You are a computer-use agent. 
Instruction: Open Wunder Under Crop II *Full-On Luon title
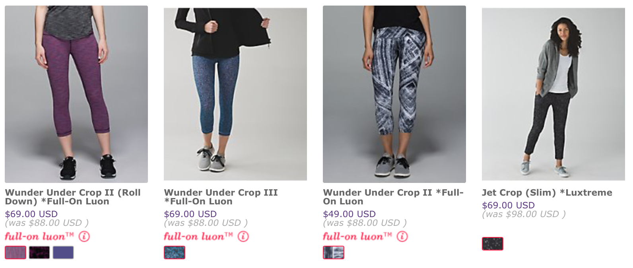393,197
